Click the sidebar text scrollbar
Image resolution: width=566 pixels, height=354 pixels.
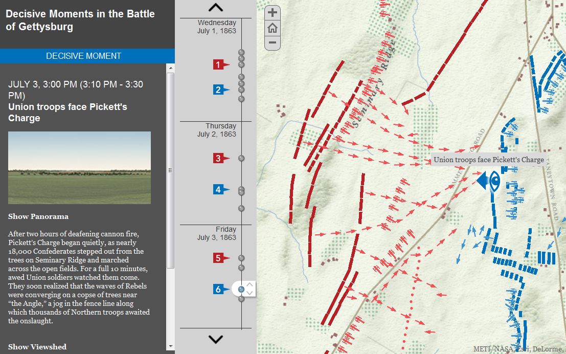tap(171, 169)
